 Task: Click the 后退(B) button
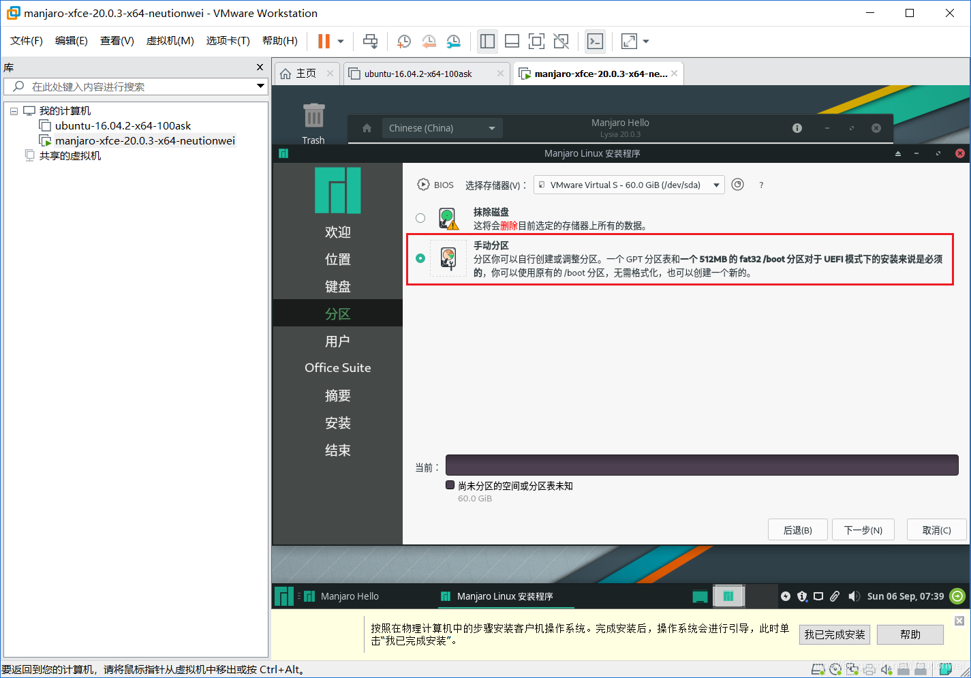coord(798,529)
